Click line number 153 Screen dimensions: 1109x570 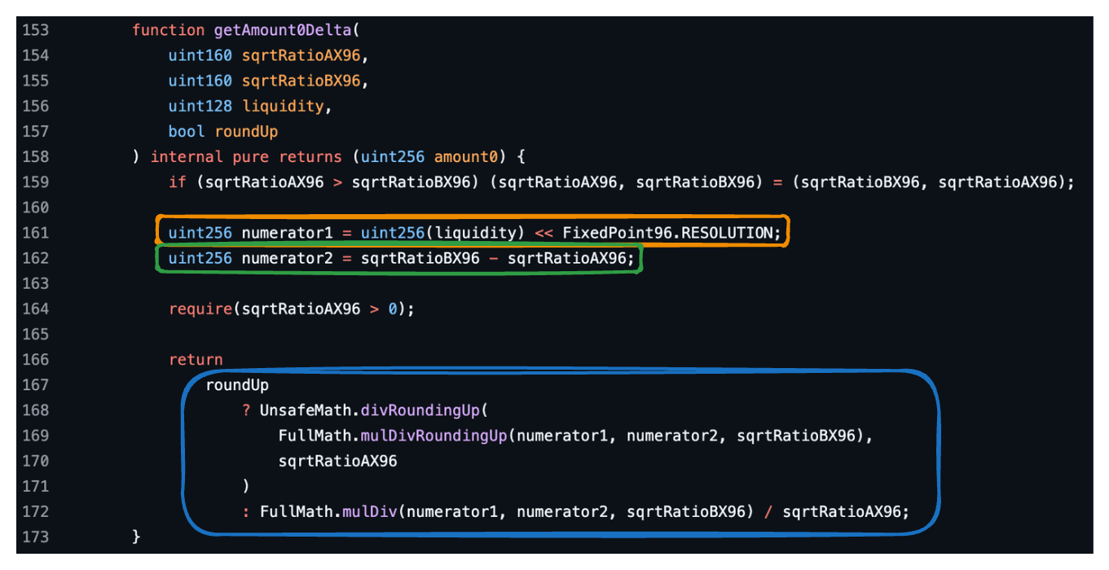(x=35, y=30)
